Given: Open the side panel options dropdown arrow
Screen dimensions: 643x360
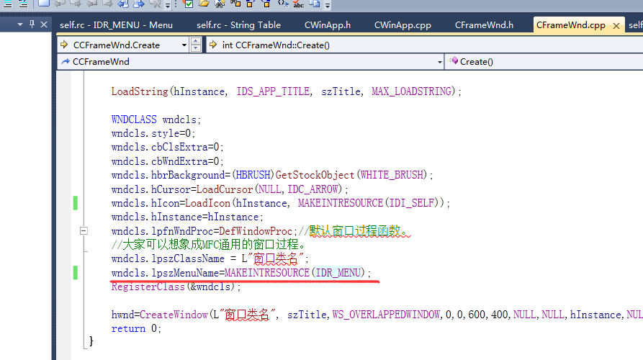Looking at the screenshot, I should click(19, 24).
